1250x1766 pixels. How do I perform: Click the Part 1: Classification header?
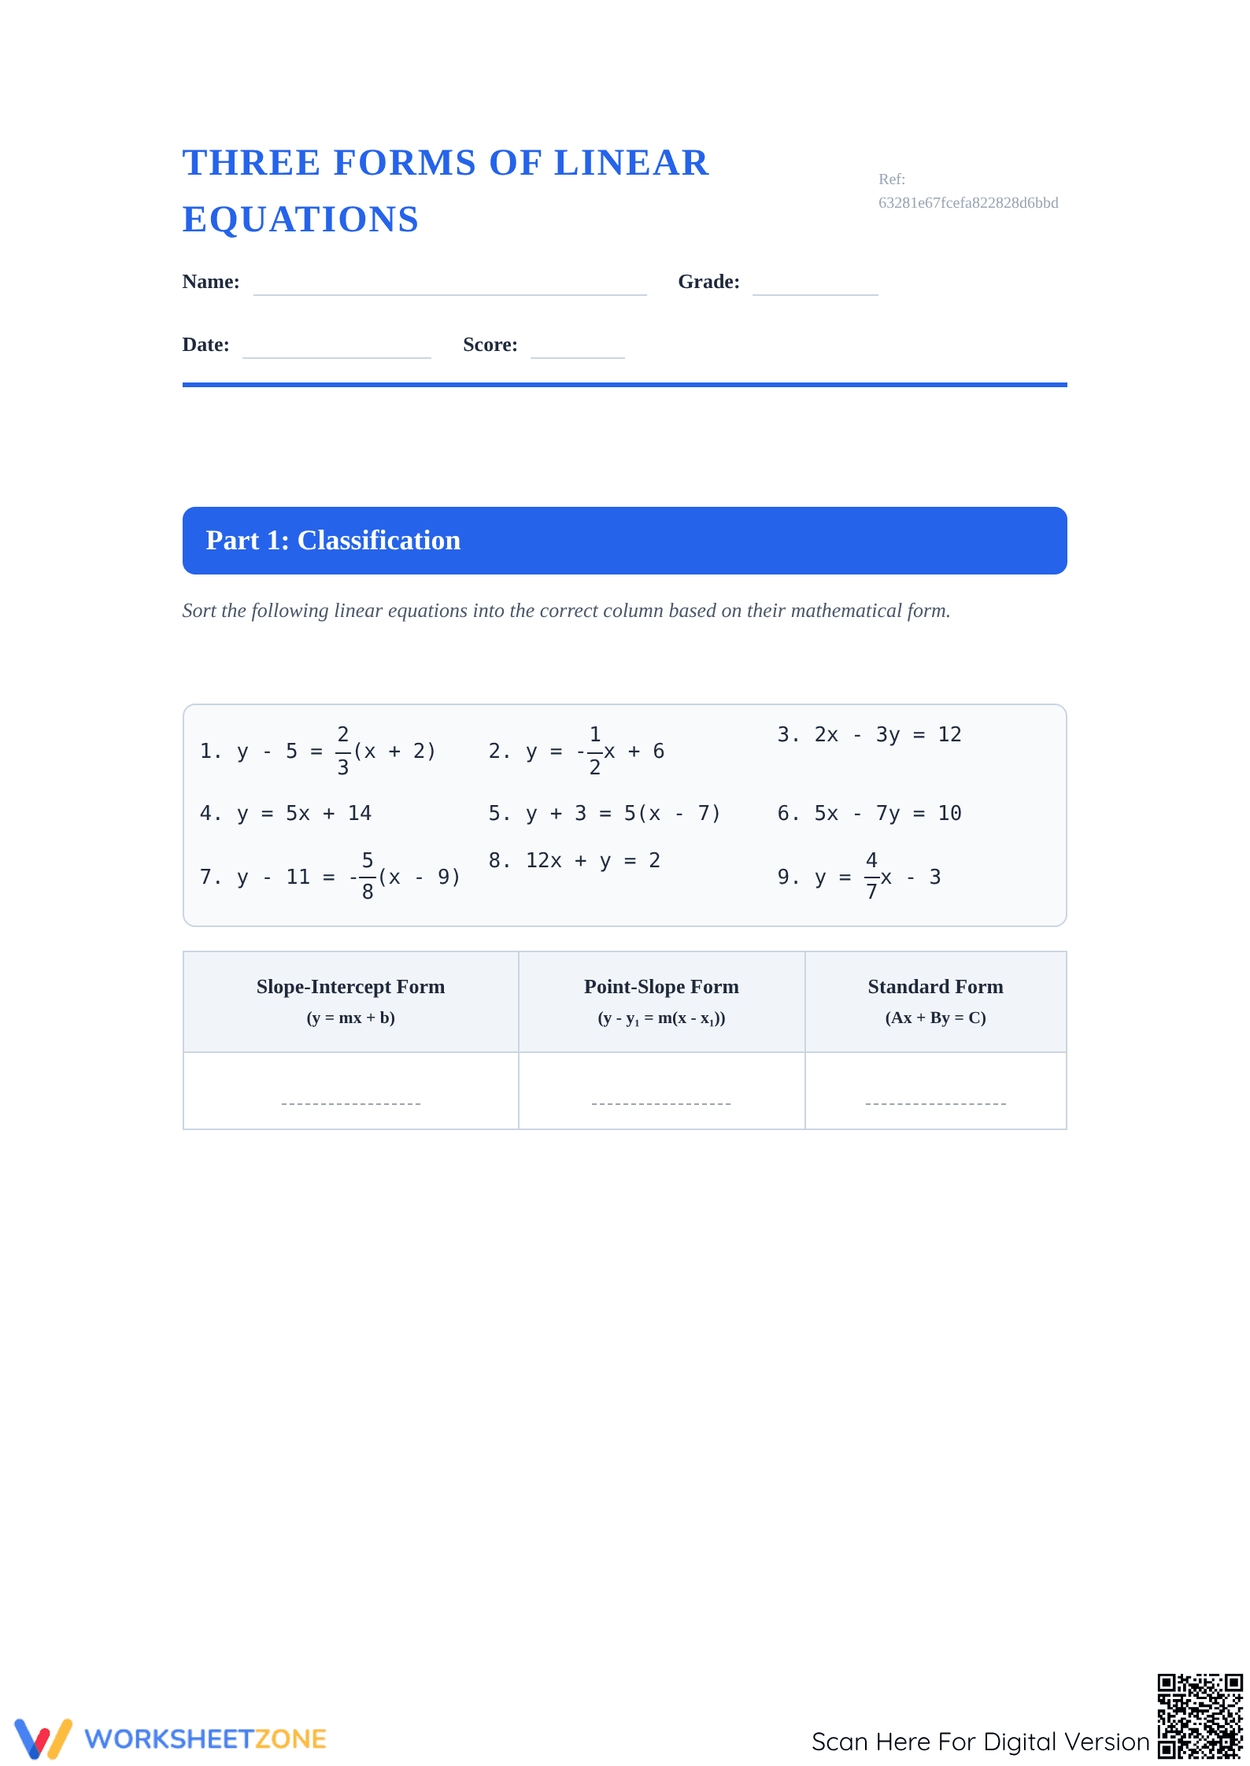(x=624, y=541)
